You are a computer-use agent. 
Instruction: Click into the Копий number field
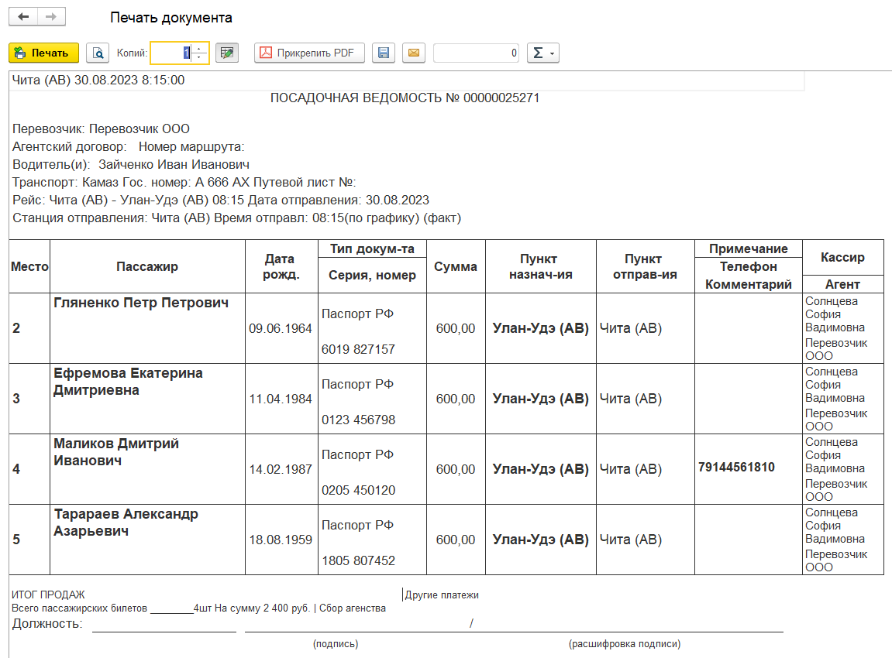pyautogui.click(x=170, y=53)
